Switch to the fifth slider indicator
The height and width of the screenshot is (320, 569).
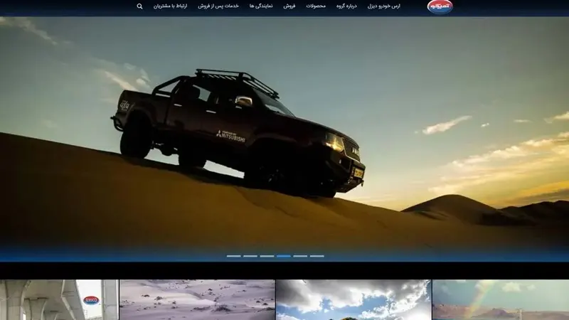[300, 256]
